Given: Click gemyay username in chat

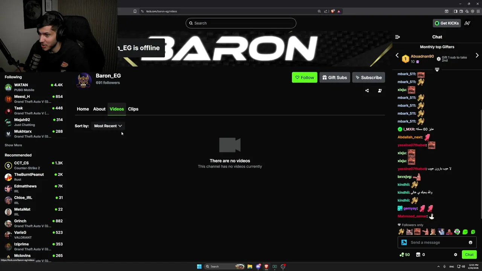Looking at the screenshot, I should click(410, 208).
